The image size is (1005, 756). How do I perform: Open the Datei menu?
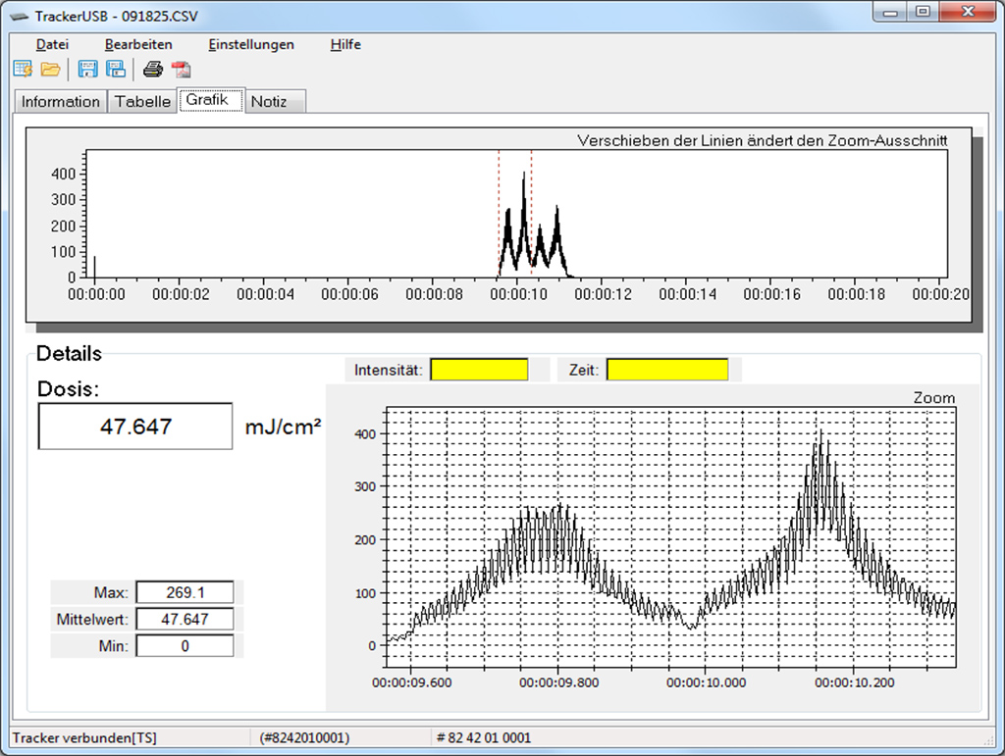click(x=53, y=44)
